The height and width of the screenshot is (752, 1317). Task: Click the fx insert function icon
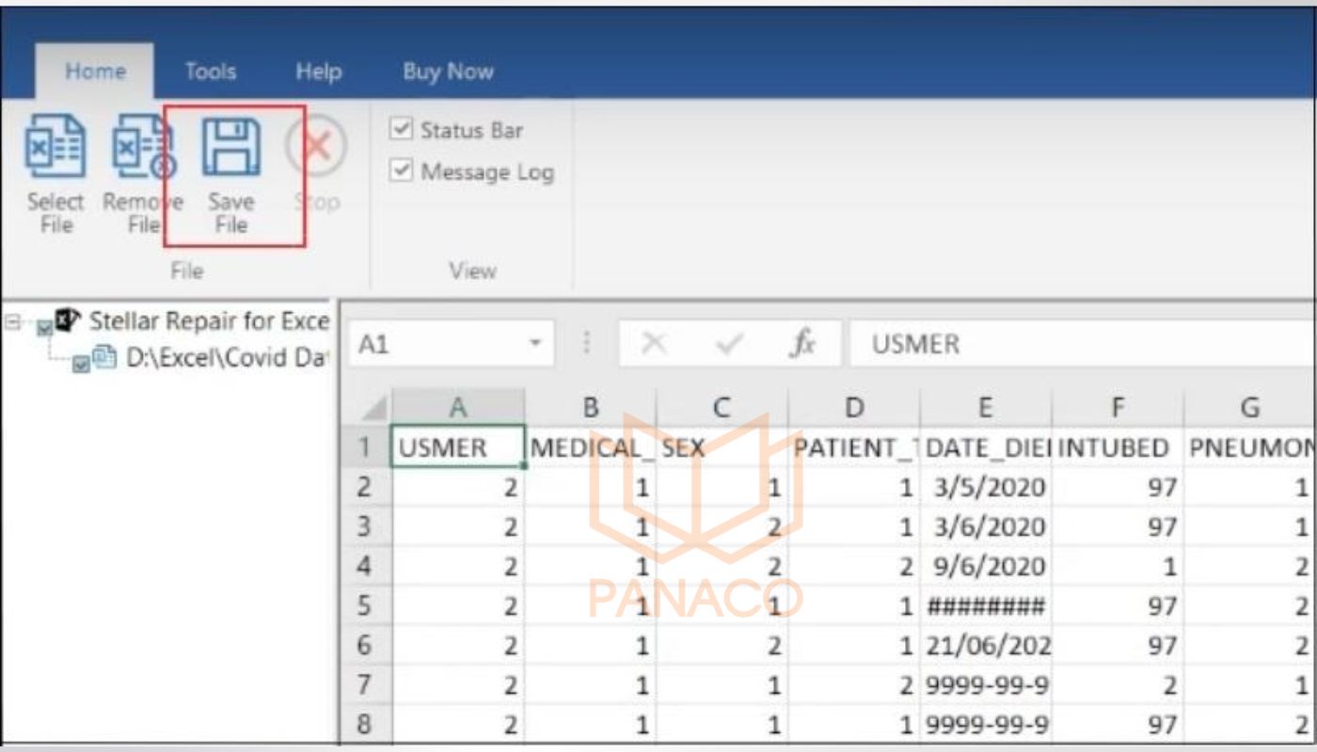(801, 344)
